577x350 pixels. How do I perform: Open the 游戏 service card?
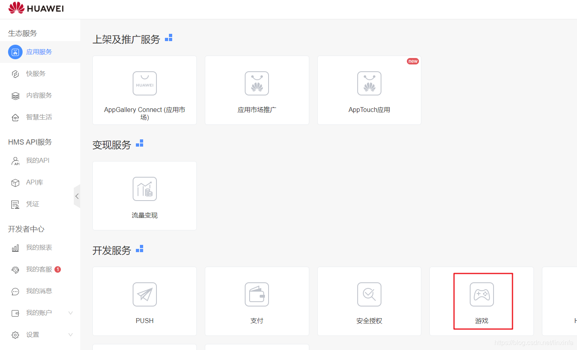click(482, 301)
